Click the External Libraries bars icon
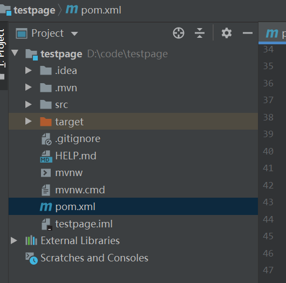Screen dimensions: 286x283 point(31,240)
